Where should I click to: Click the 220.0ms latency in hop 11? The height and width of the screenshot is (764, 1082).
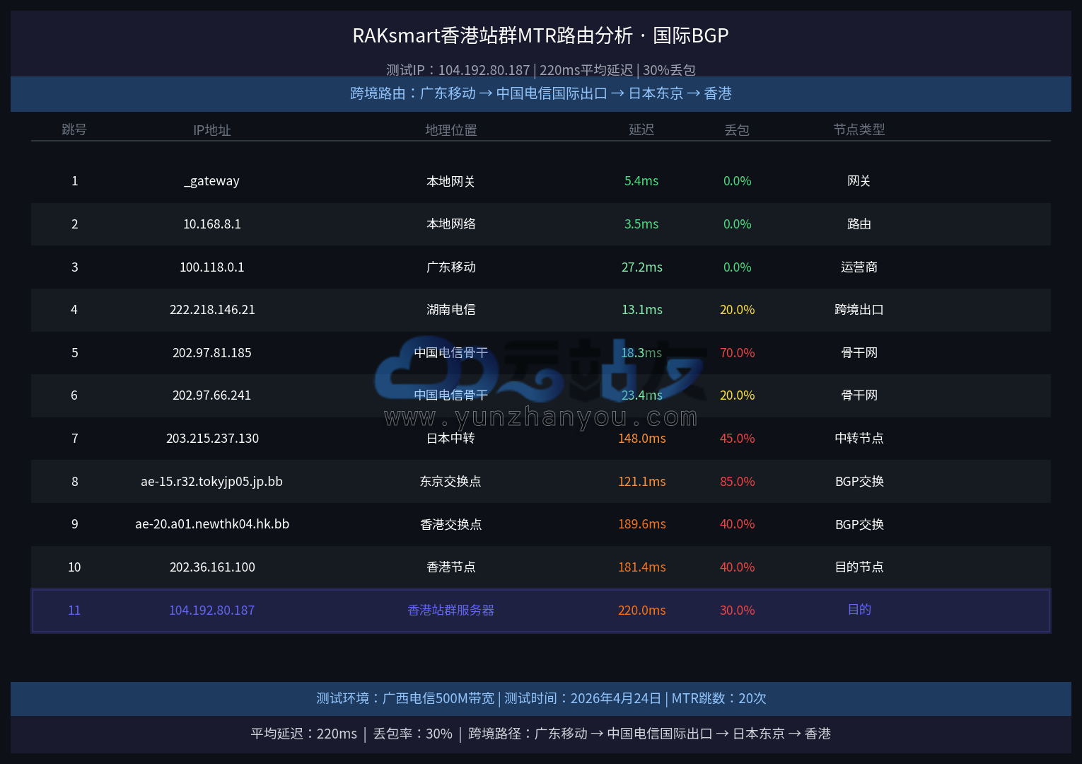[x=641, y=610]
